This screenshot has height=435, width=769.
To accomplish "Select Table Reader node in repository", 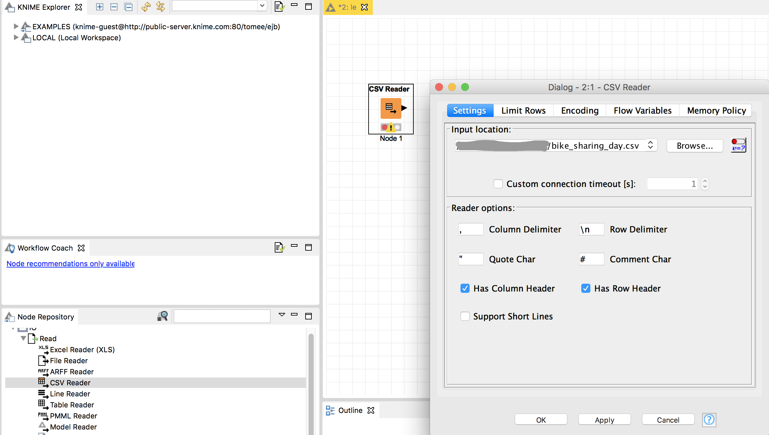I will click(x=66, y=405).
